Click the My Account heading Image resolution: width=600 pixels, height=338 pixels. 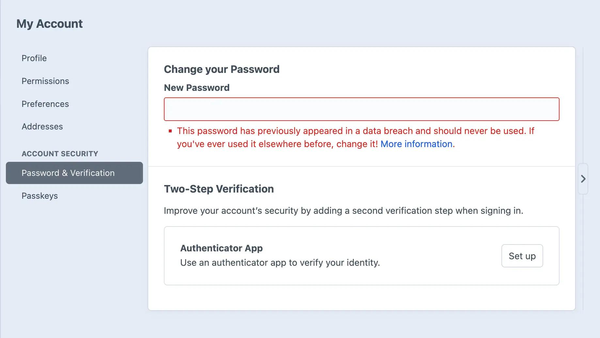click(49, 24)
